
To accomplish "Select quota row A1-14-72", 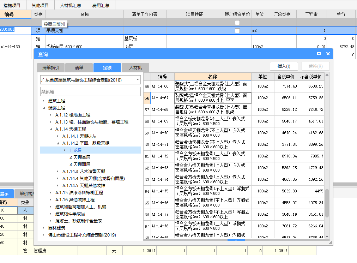I will 234,156.
